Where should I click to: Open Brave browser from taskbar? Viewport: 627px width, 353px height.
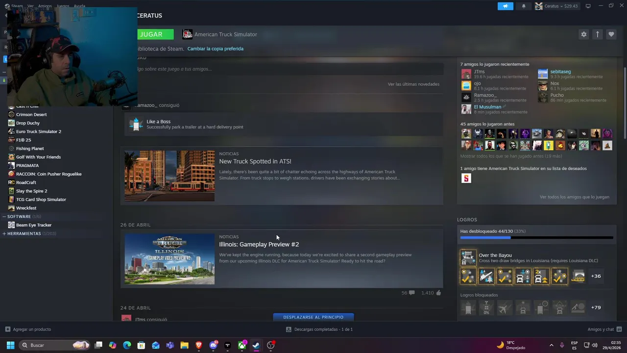(x=198, y=345)
